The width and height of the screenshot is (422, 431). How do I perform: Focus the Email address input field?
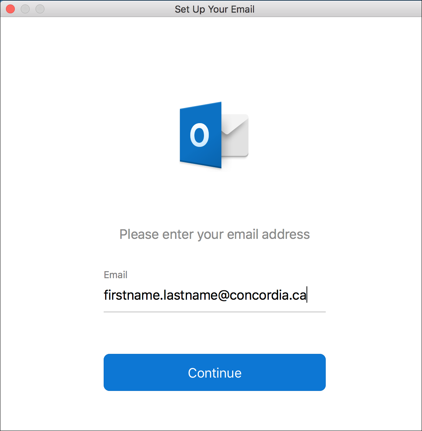point(215,296)
